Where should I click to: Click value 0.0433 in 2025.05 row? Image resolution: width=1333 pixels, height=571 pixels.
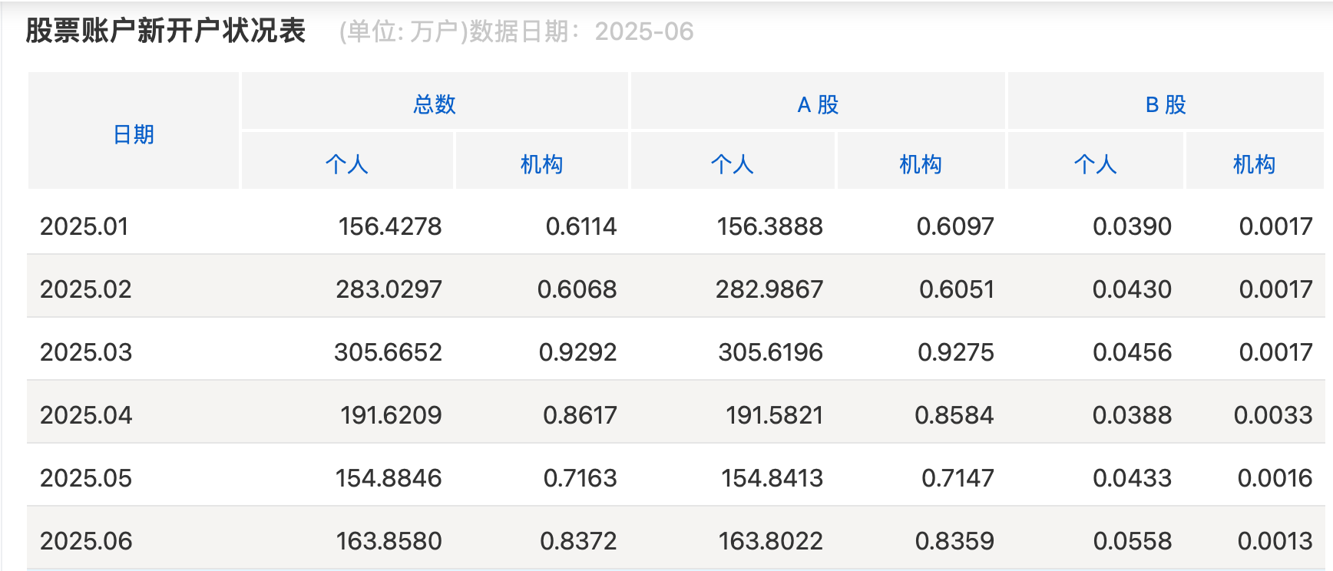(x=1133, y=478)
